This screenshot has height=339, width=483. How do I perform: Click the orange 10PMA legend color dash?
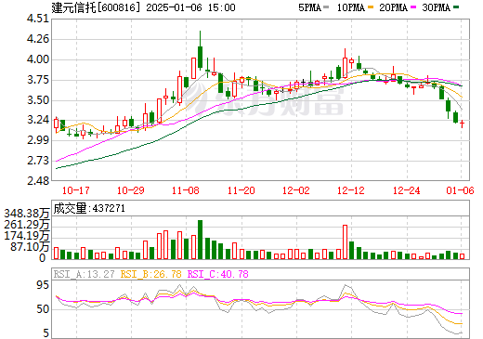[371, 7]
